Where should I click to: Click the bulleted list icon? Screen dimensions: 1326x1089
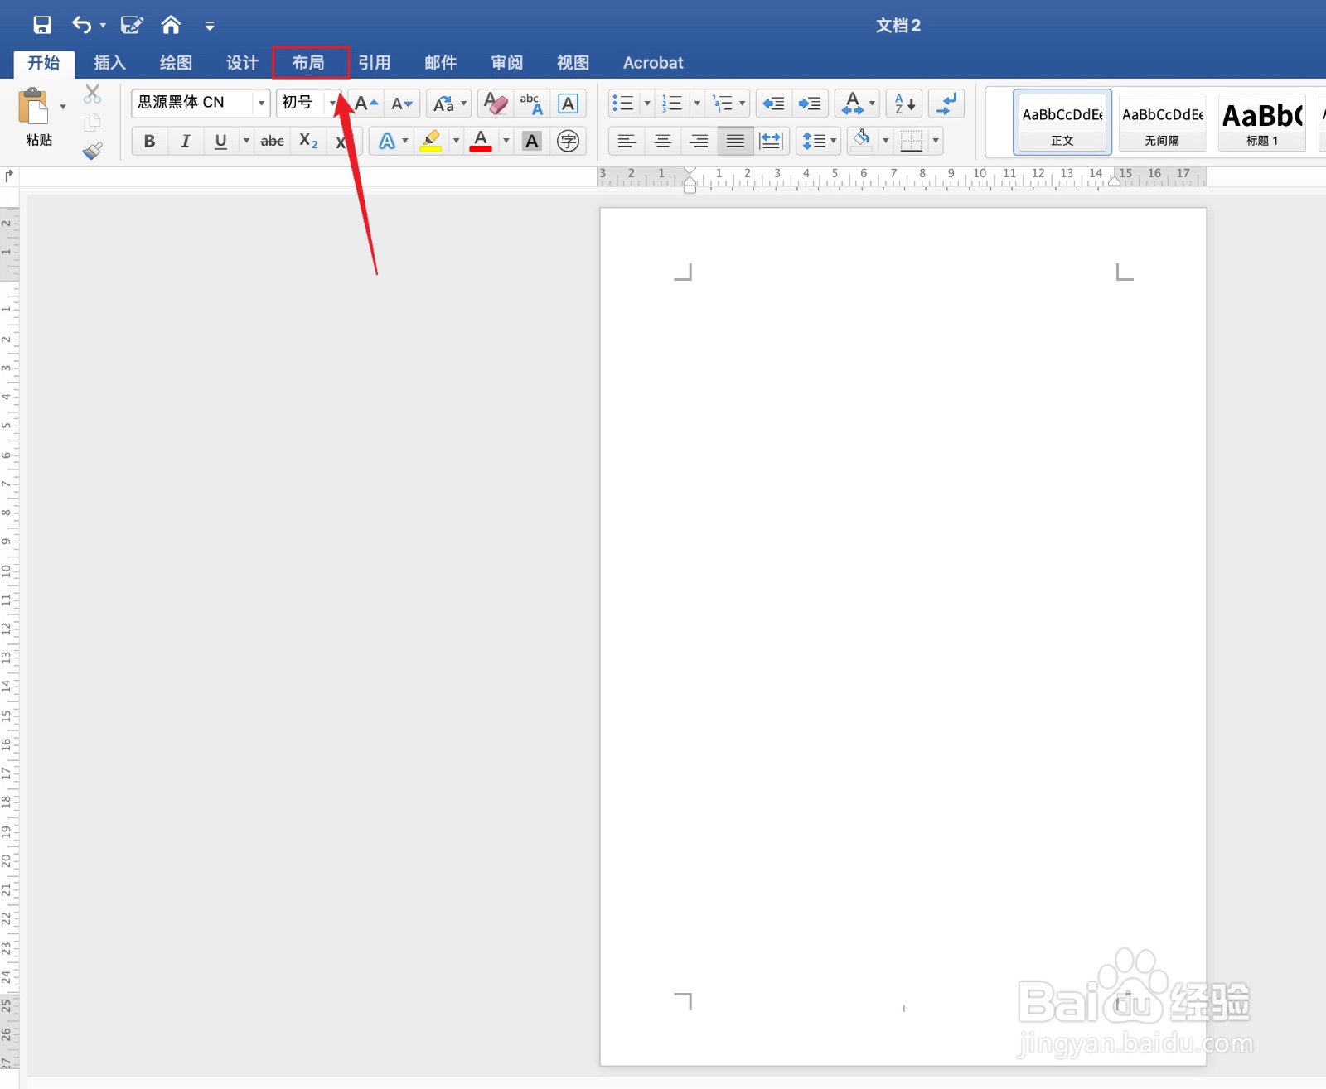pos(622,104)
